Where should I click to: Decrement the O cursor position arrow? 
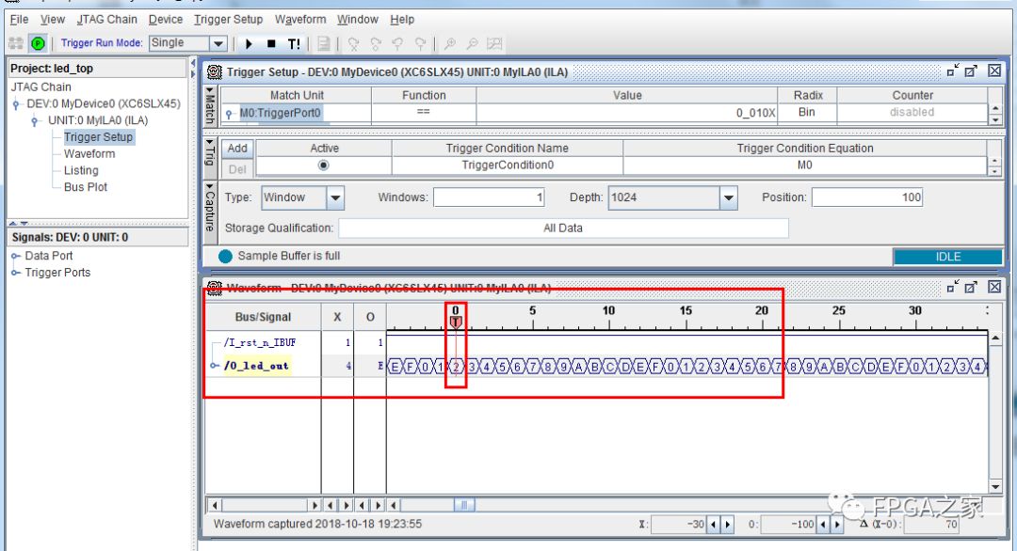pyautogui.click(x=823, y=525)
